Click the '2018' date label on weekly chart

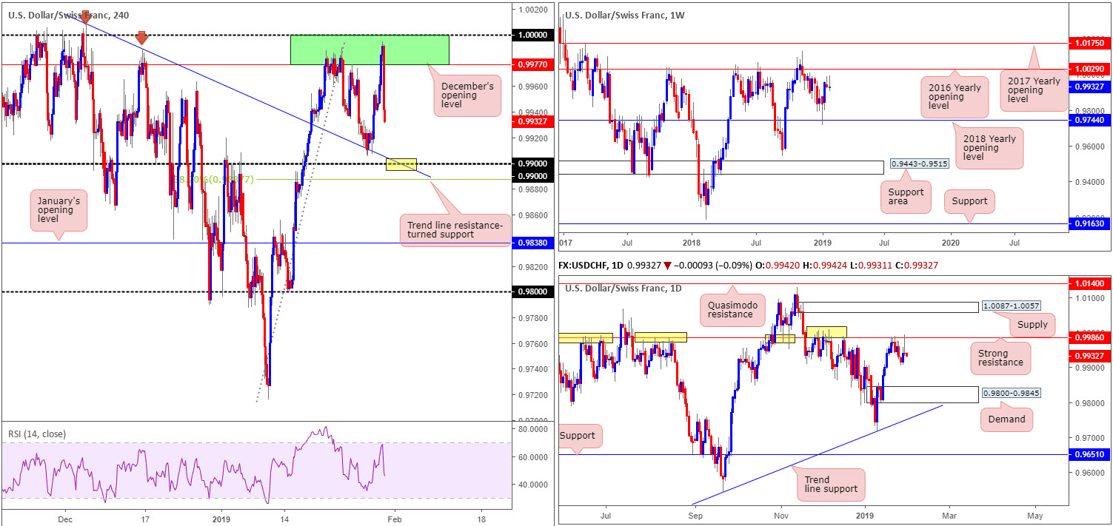(692, 242)
